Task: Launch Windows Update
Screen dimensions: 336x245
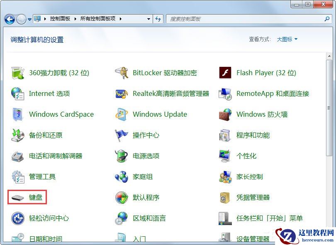Action: 159,115
